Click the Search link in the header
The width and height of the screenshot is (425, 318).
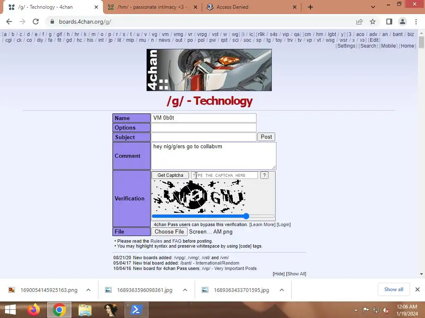tap(368, 46)
